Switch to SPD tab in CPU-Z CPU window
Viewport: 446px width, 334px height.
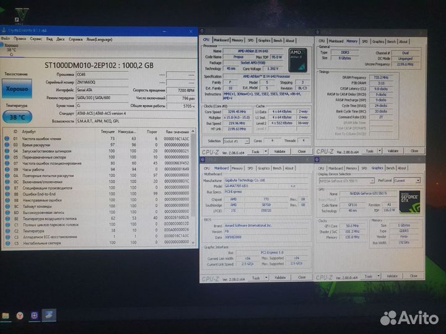pos(250,40)
